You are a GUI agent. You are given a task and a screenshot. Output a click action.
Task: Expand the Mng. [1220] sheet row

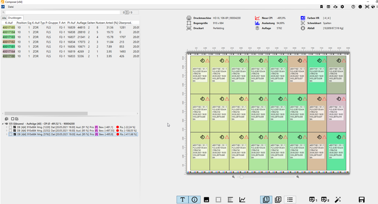point(6,127)
